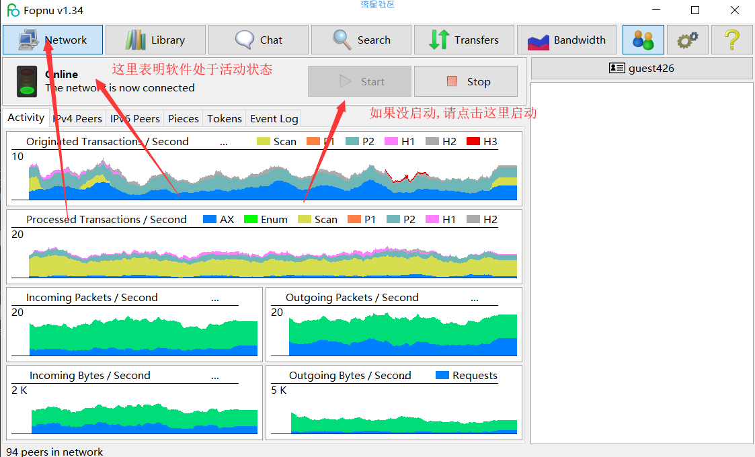This screenshot has height=457, width=755.
Task: Open the Library section
Action: coord(155,40)
